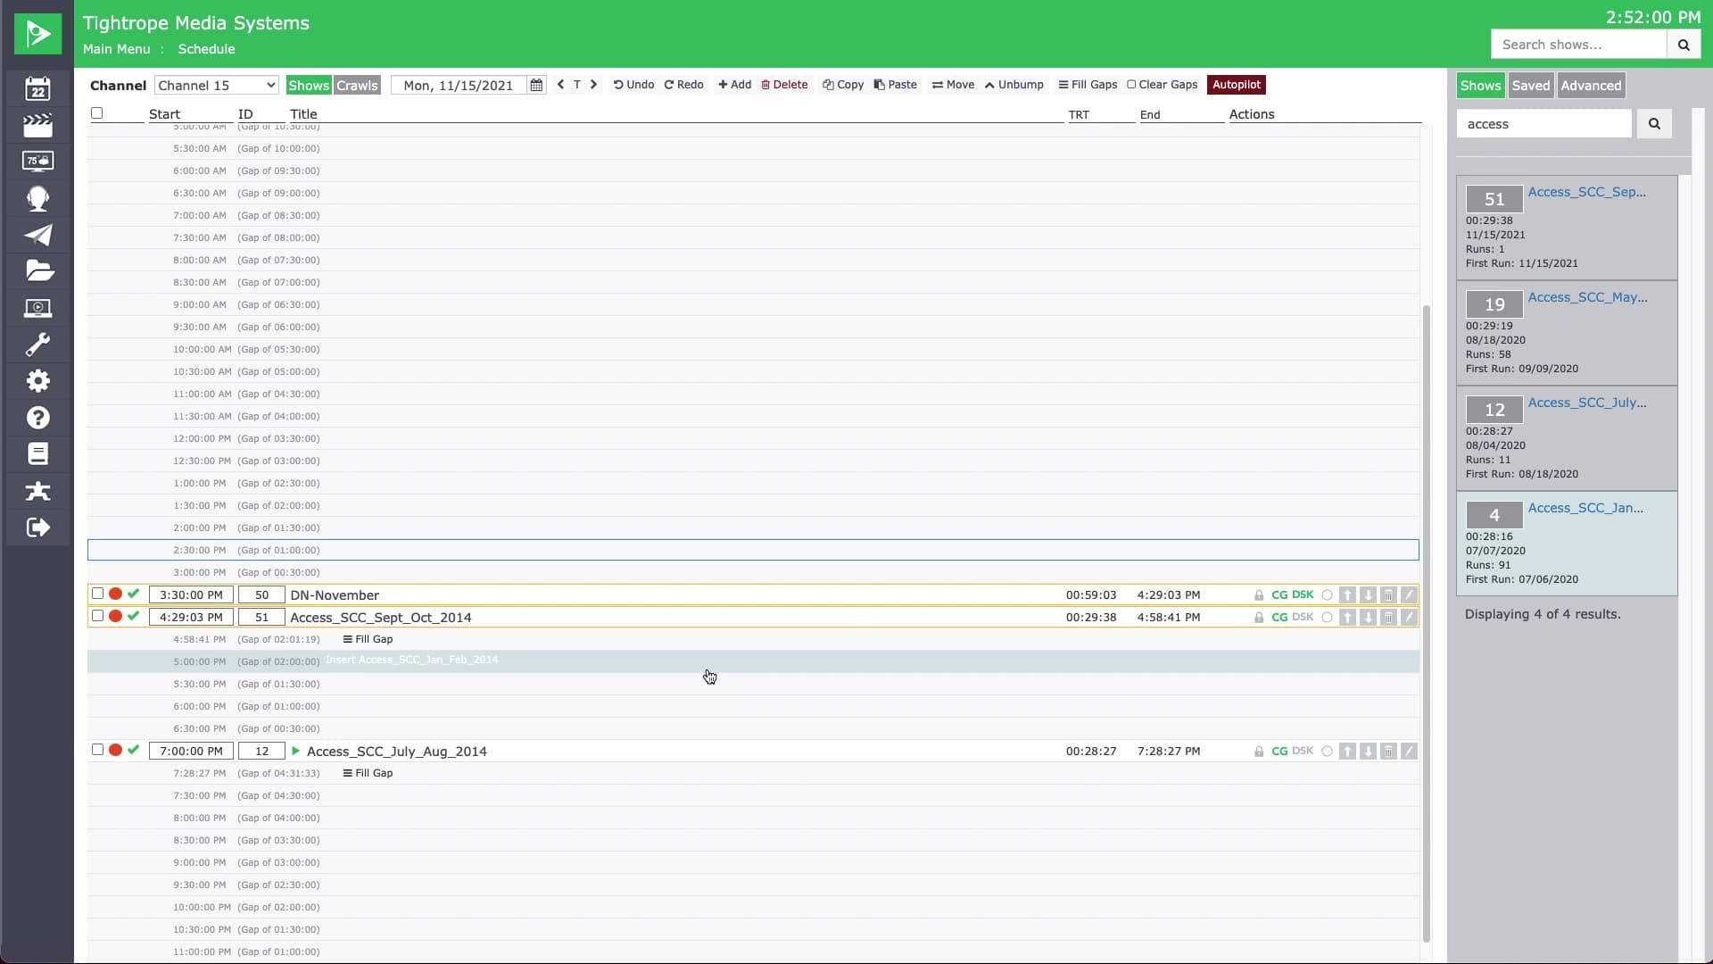Switch to Shows view in schedule toolbar
Image resolution: width=1713 pixels, height=964 pixels.
click(x=309, y=85)
